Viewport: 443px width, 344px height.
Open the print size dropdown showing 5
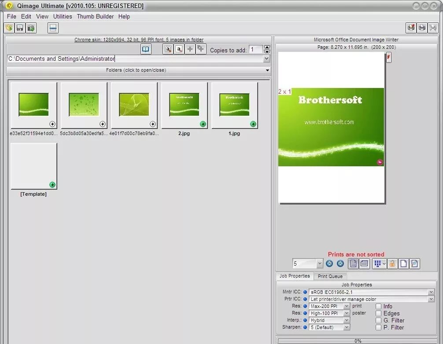click(x=320, y=264)
